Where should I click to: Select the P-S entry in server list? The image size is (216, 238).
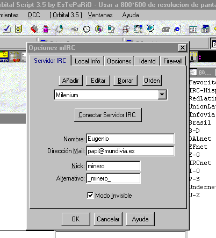point(195,179)
